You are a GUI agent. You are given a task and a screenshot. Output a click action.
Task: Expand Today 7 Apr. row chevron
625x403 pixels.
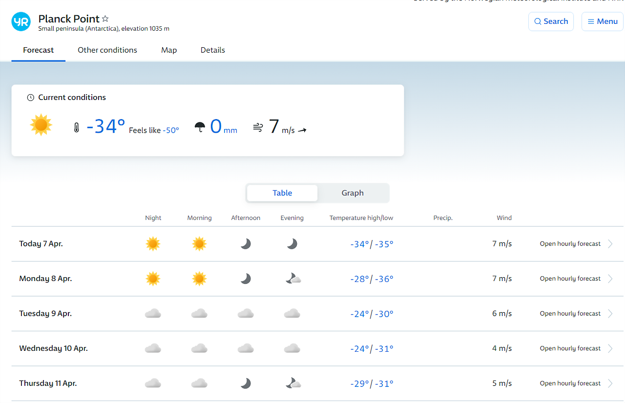[610, 244]
